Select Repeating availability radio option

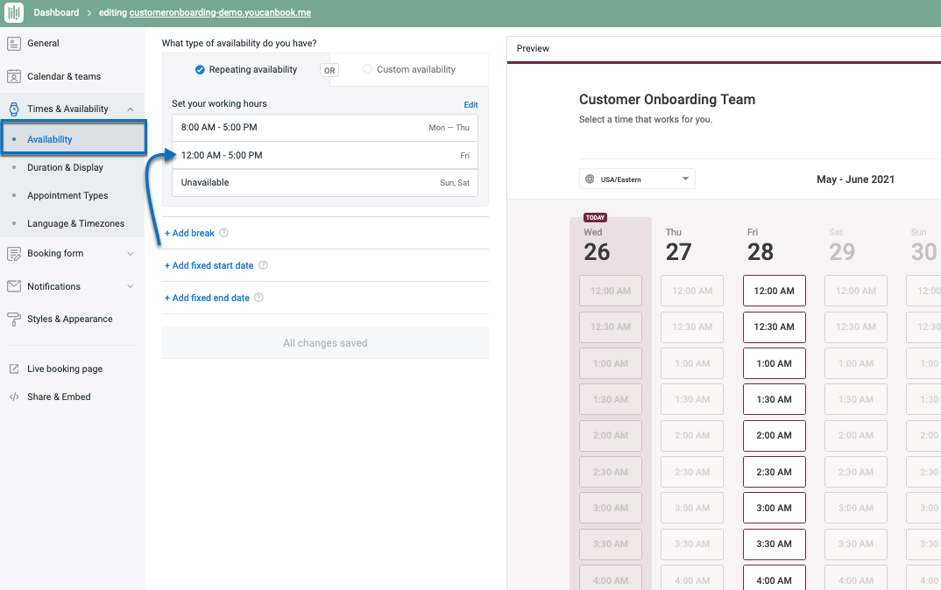point(200,69)
